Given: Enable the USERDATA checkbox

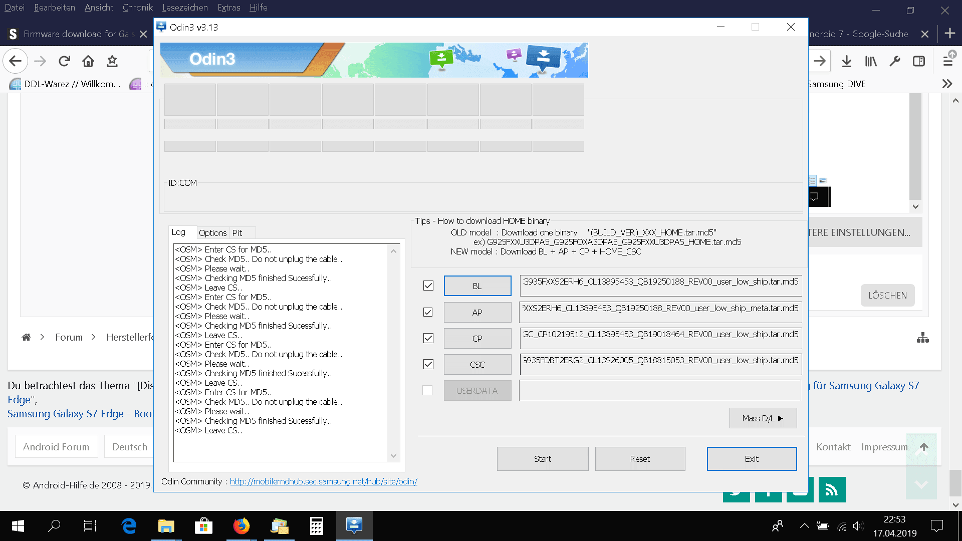Looking at the screenshot, I should click(x=427, y=390).
